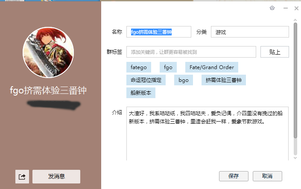The image size is (301, 189).
Task: Select the fatego tag chip
Action: [x=139, y=67]
